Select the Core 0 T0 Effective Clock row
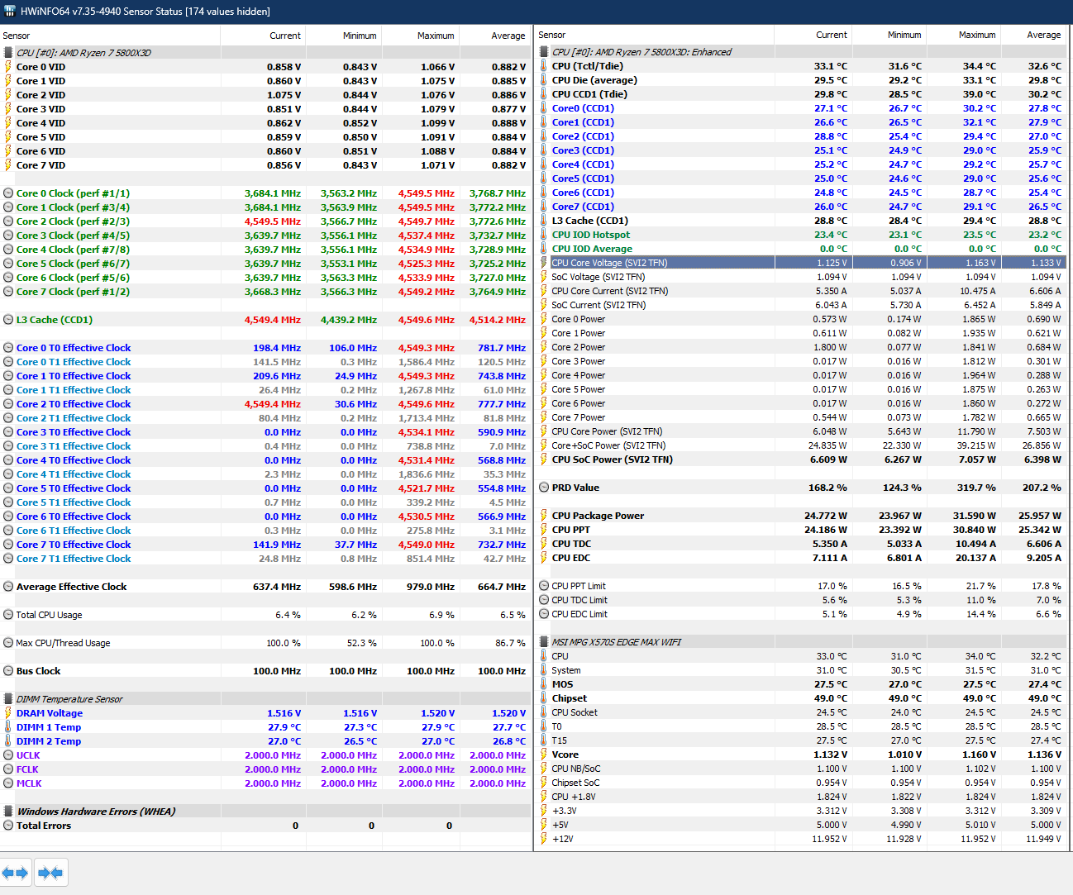The image size is (1073, 895). point(265,348)
